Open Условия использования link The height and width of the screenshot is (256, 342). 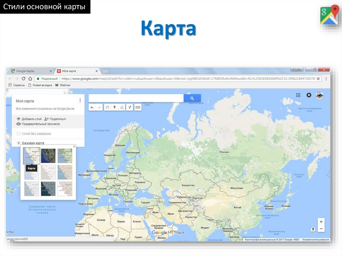click(x=316, y=240)
